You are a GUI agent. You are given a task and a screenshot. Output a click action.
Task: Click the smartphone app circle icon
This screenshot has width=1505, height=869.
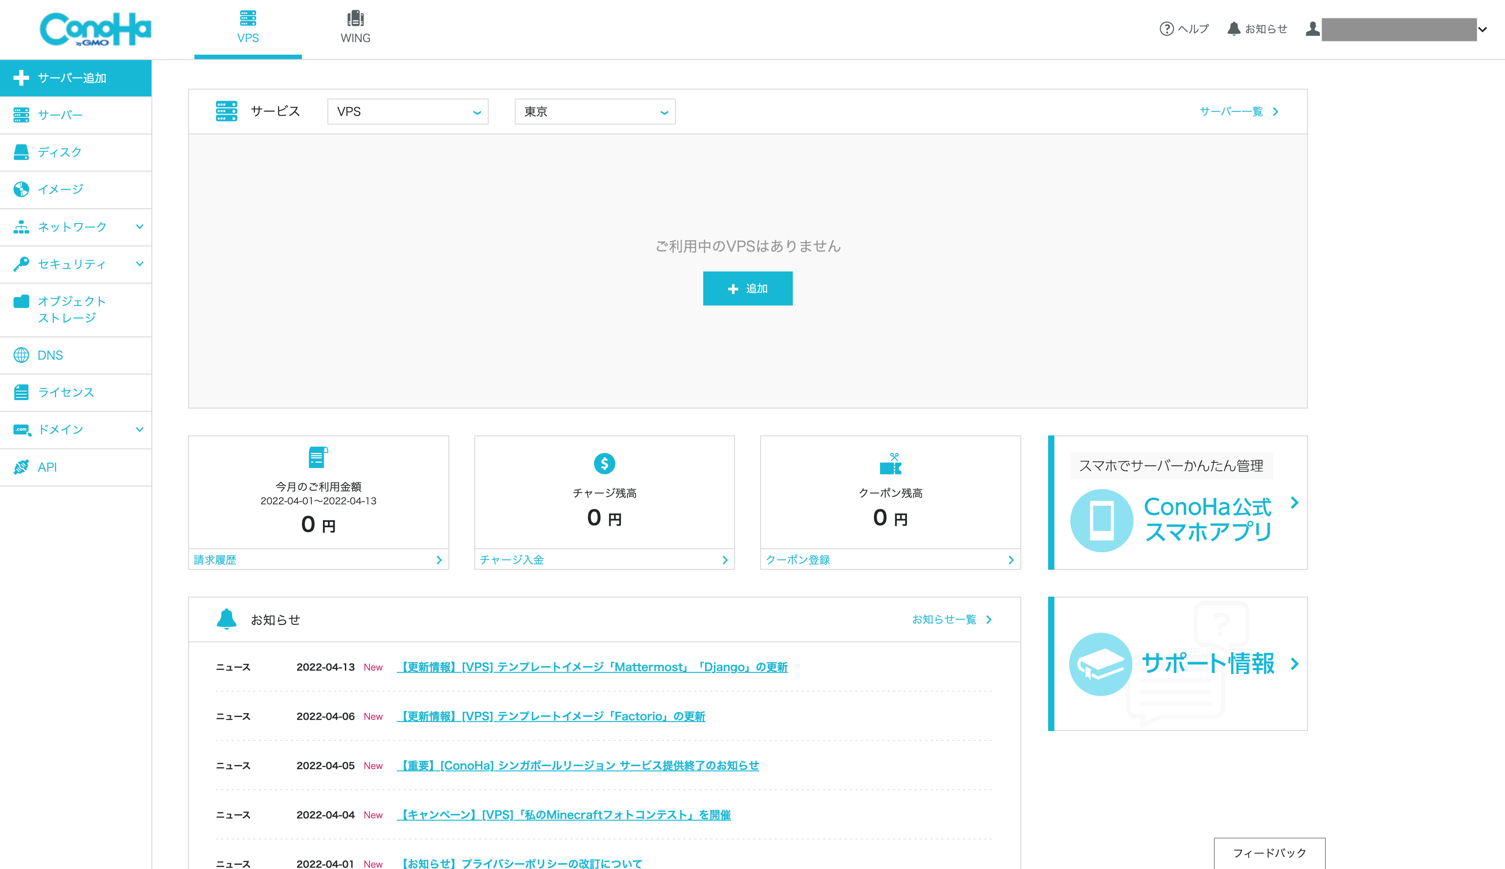[1101, 521]
